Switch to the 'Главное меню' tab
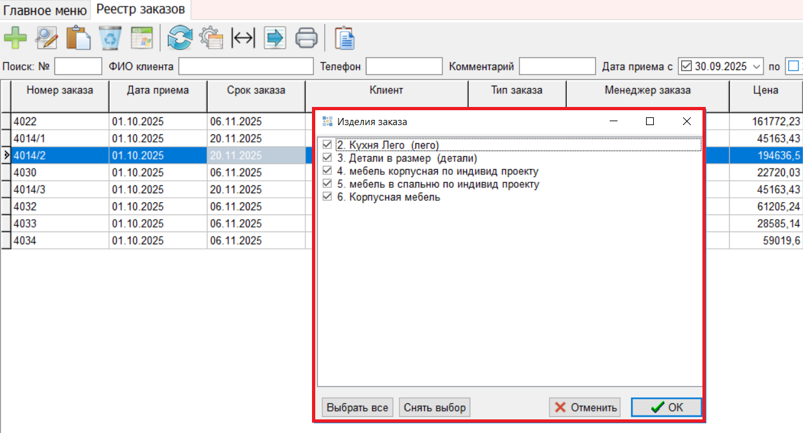Screen dimensions: 803x433 (45, 10)
